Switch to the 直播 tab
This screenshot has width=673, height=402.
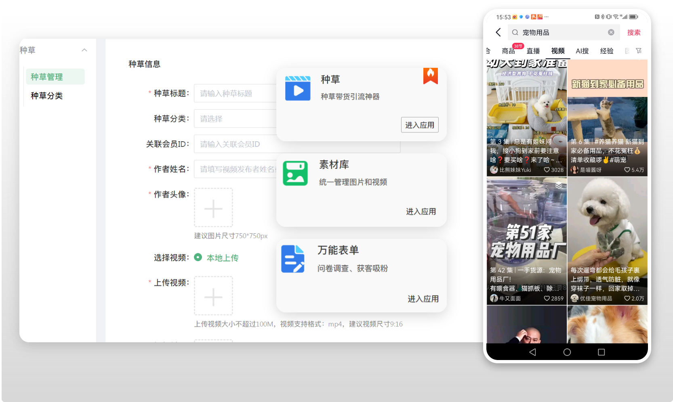coord(533,51)
